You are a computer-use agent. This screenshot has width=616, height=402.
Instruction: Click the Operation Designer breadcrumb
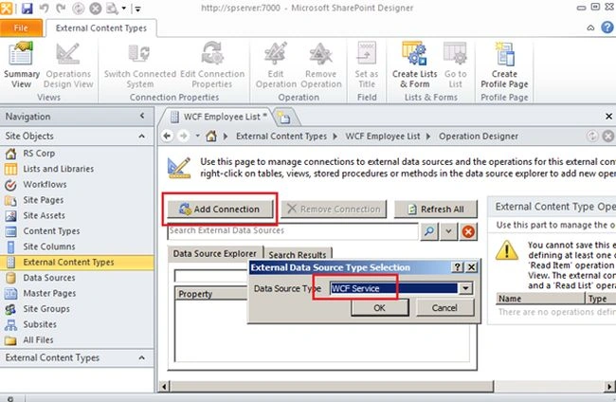point(478,137)
